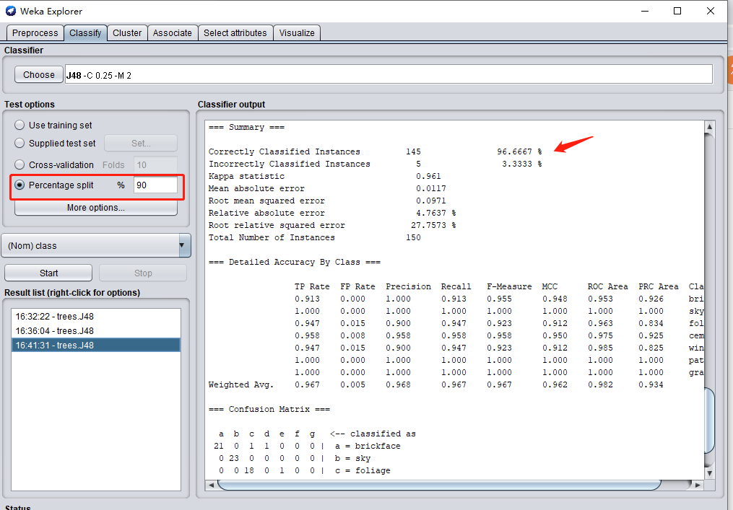Select result 16:41:31 - trees.J48
This screenshot has width=733, height=510.
[96, 345]
